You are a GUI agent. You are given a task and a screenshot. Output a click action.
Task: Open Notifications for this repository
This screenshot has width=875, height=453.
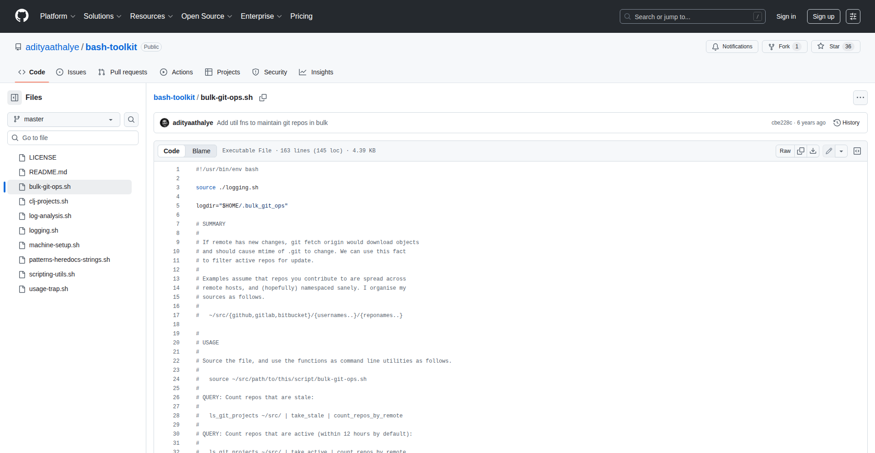point(732,47)
